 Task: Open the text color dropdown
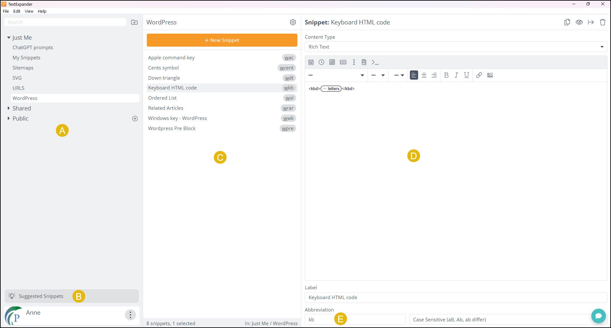coord(399,75)
